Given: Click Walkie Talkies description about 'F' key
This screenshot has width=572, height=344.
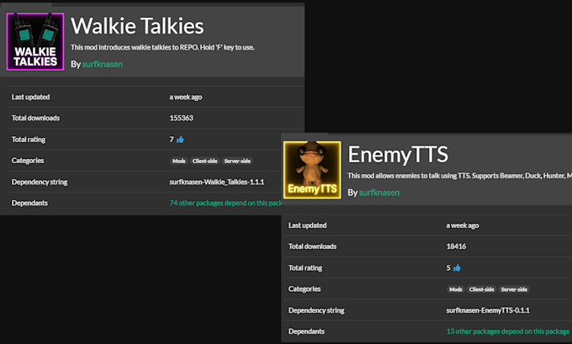Looking at the screenshot, I should (162, 47).
